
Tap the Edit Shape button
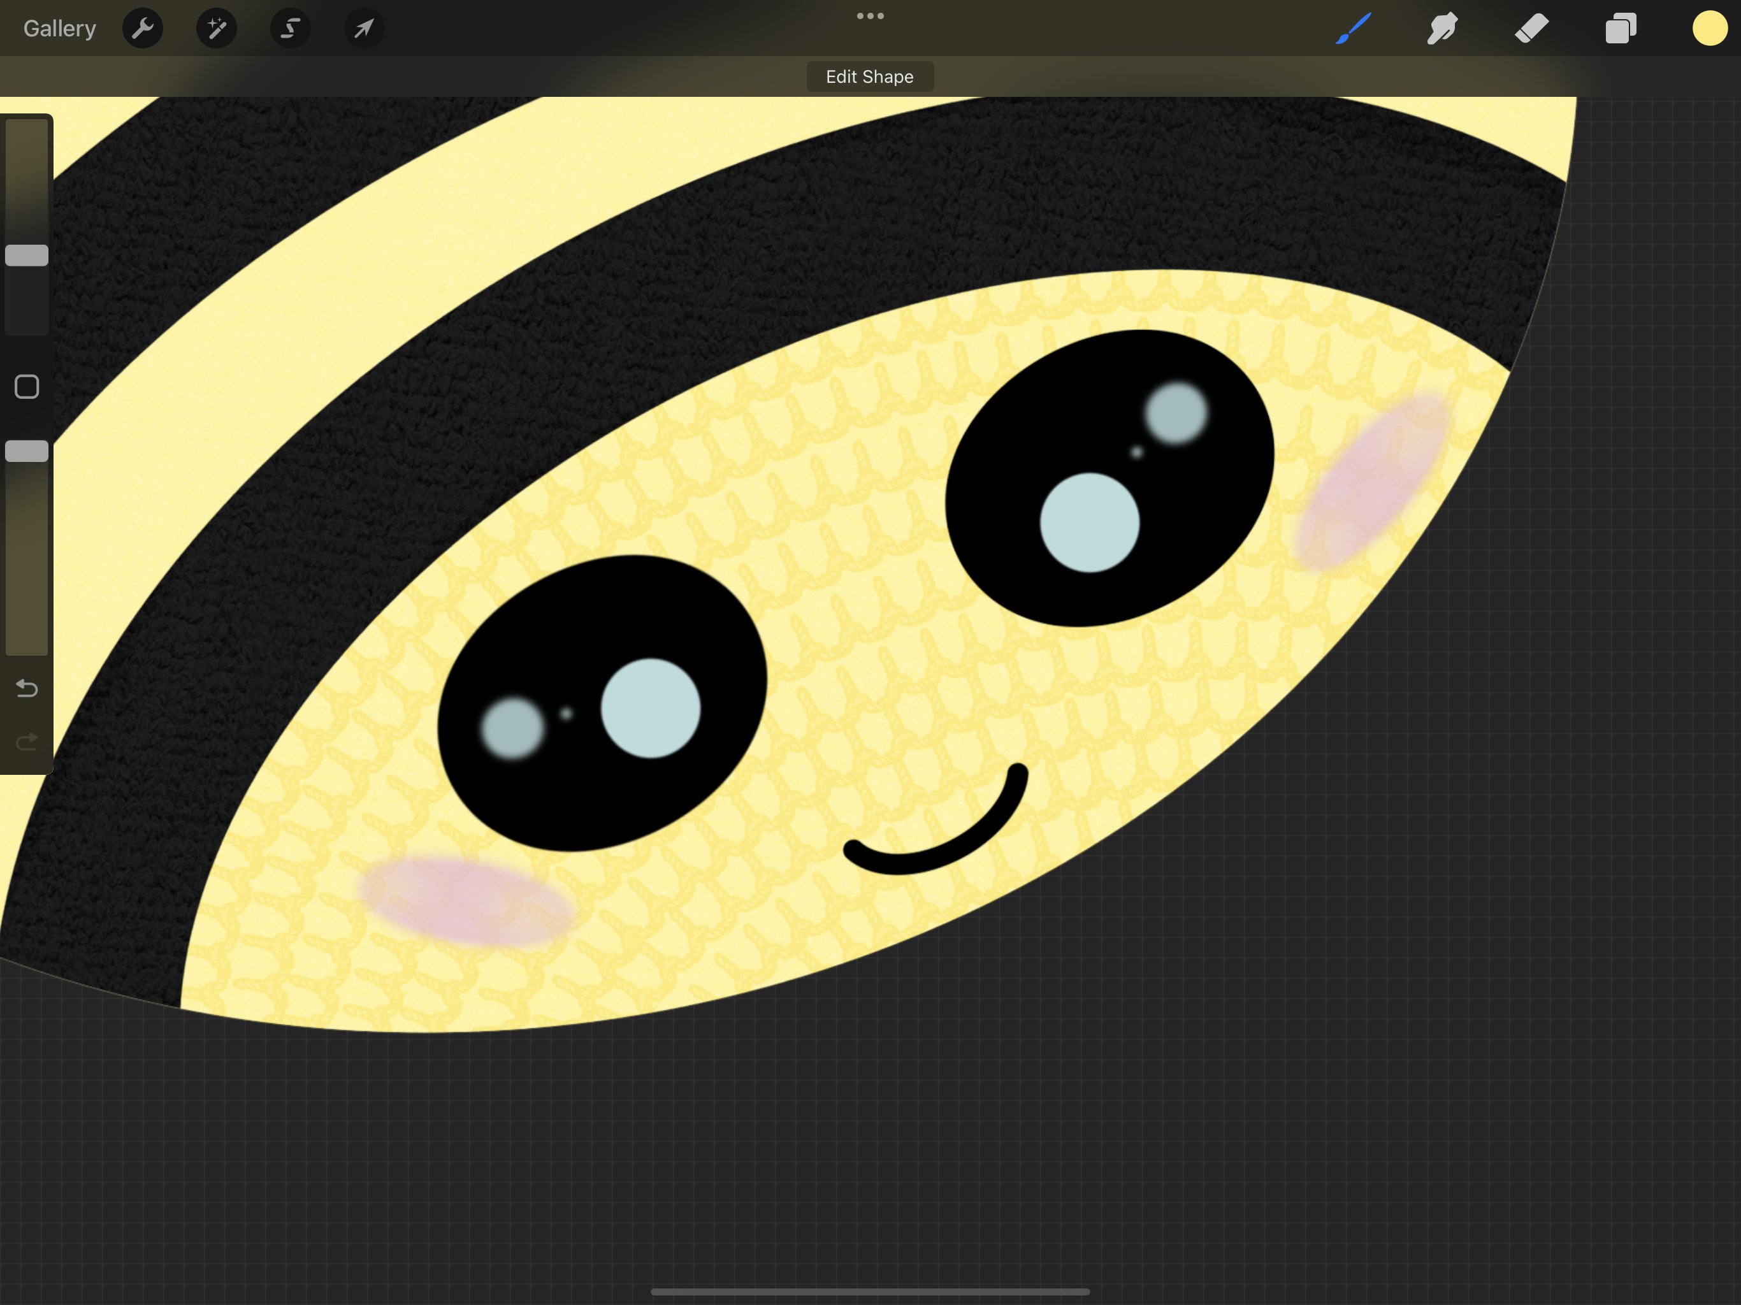[870, 77]
